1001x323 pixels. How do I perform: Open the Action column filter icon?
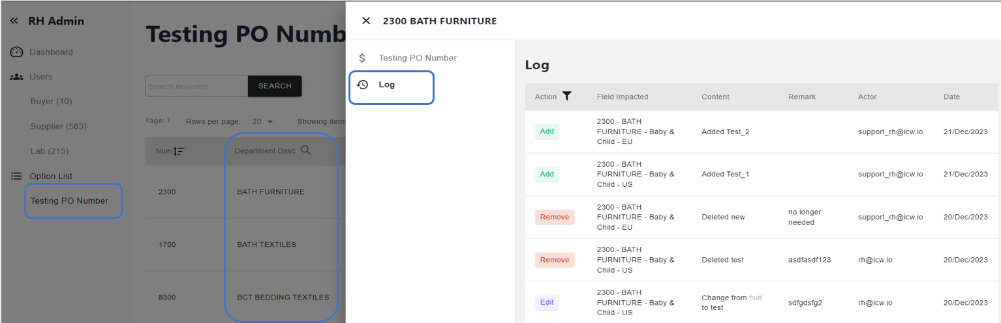click(567, 96)
